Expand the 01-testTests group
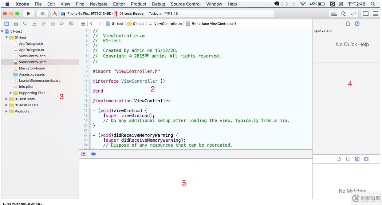 tap(7, 99)
